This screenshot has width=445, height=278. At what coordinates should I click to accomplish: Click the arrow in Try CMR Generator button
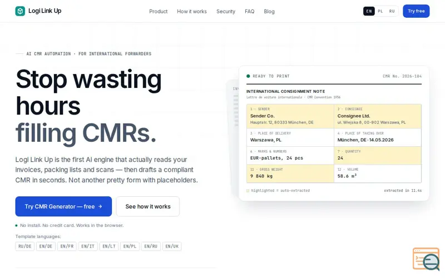point(100,206)
